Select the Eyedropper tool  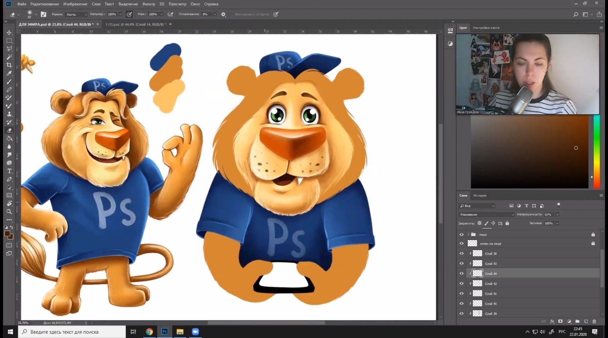pyautogui.click(x=9, y=73)
